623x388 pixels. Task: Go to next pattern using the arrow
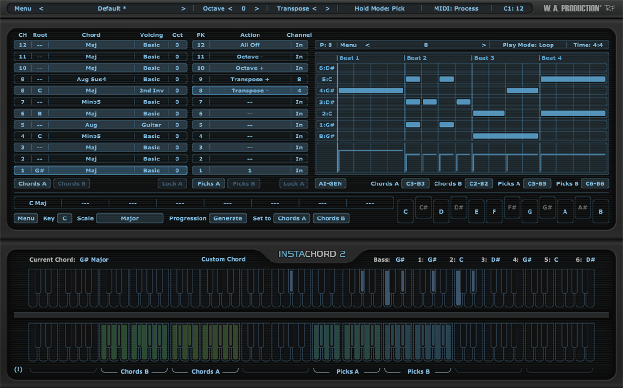coord(483,45)
